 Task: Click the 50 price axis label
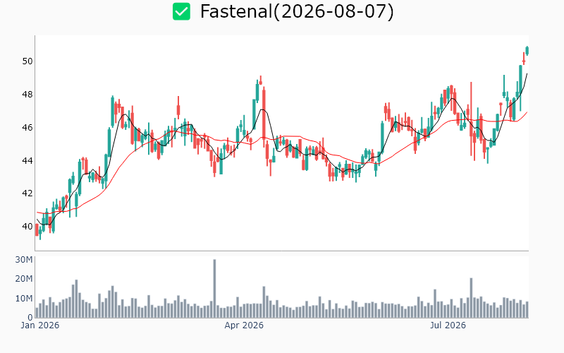27,61
